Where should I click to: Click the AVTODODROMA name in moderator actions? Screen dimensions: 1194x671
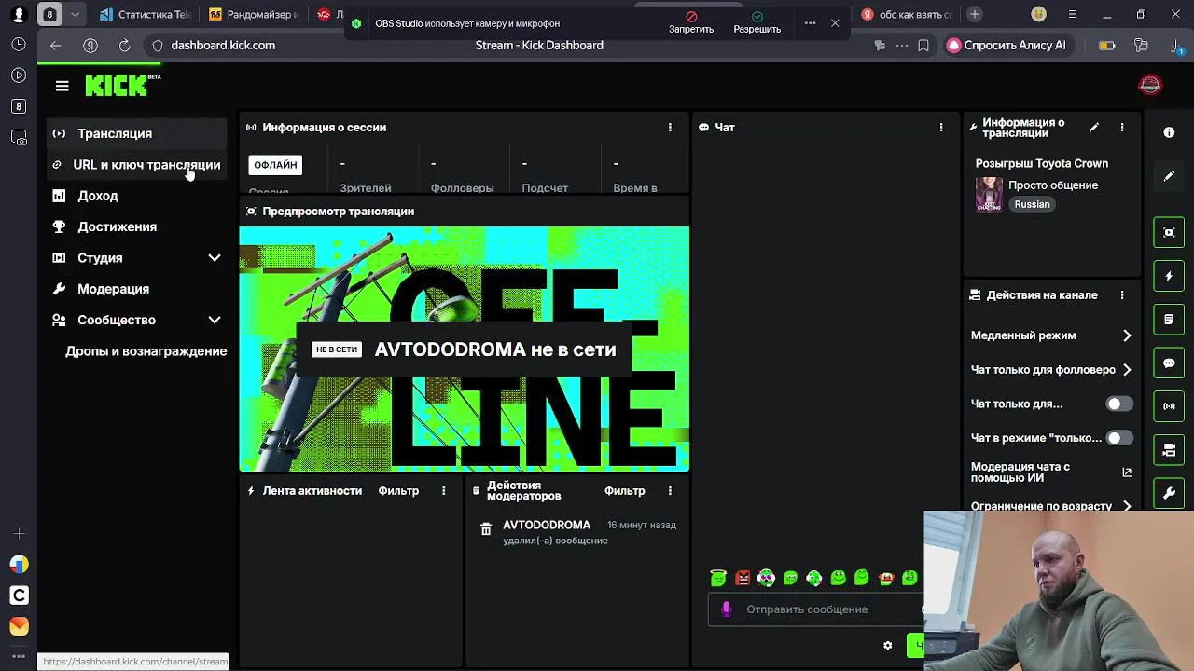[547, 525]
